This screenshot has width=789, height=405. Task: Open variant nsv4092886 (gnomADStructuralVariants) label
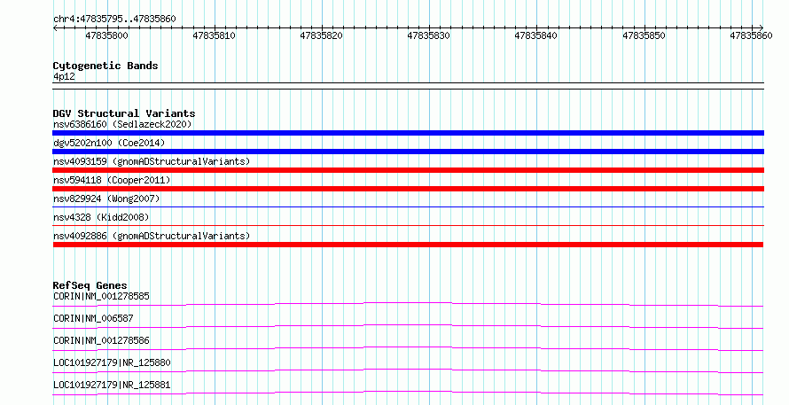coord(152,236)
